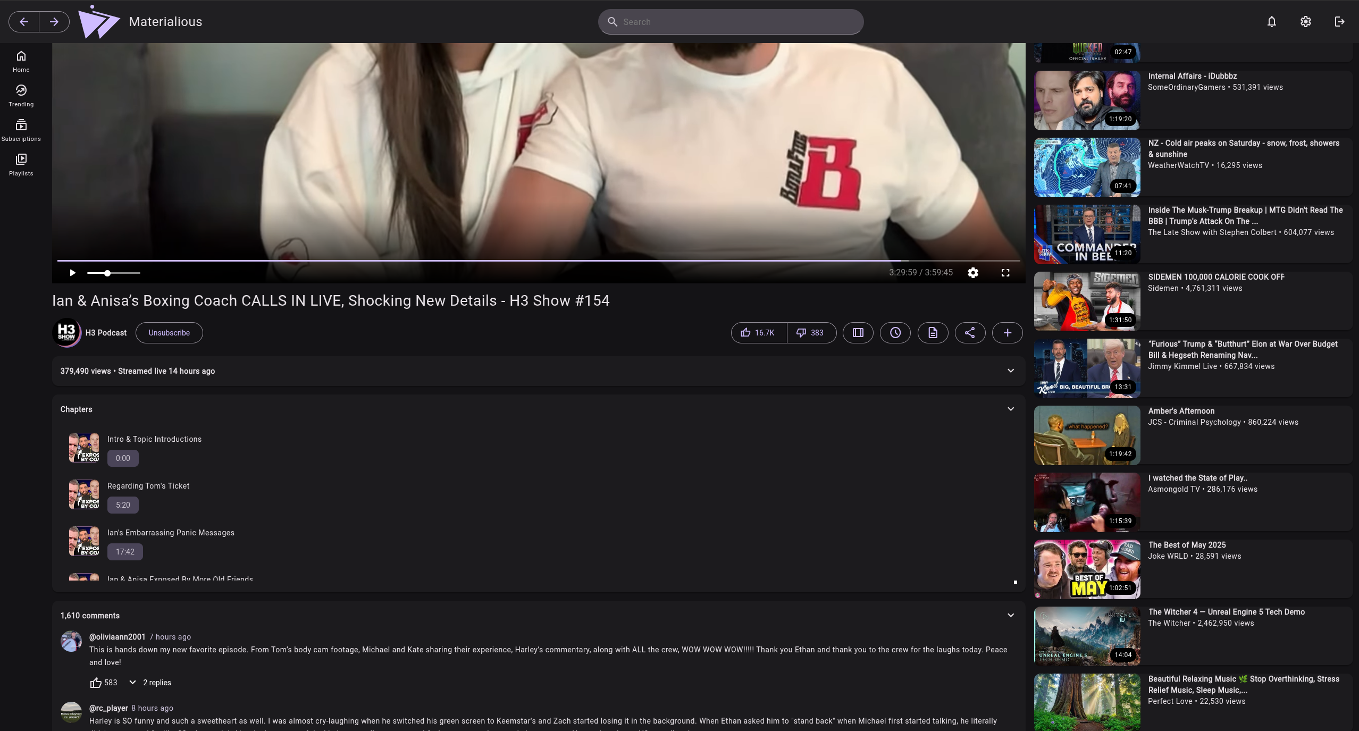1359x731 pixels.
Task: Expand 2 replies under oliviaann2001's comment
Action: 150,683
